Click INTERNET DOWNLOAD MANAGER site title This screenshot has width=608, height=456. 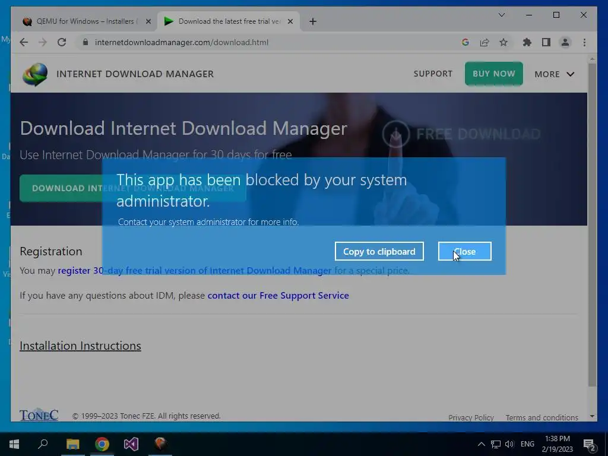[x=135, y=74]
